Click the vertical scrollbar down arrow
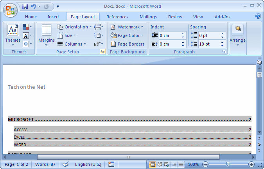 tap(259, 132)
